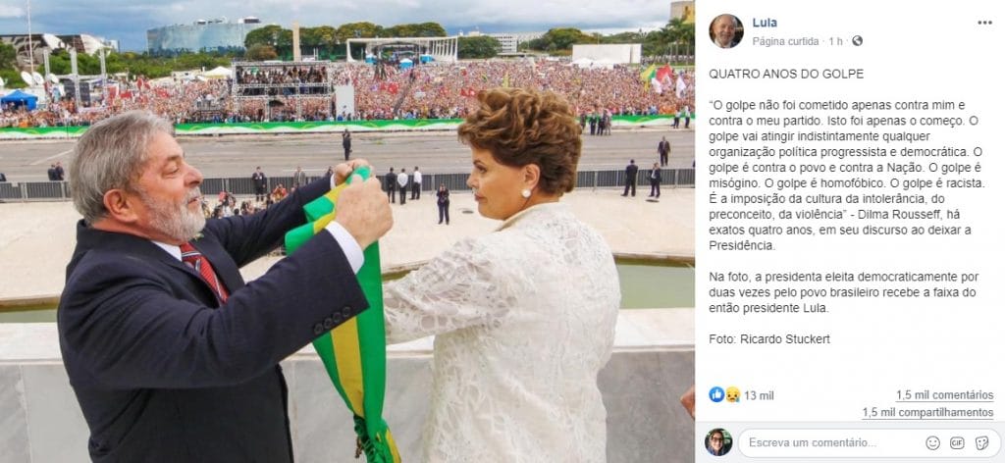The image size is (1005, 463).
Task: Click Lula's profile picture avatar
Action: click(726, 30)
